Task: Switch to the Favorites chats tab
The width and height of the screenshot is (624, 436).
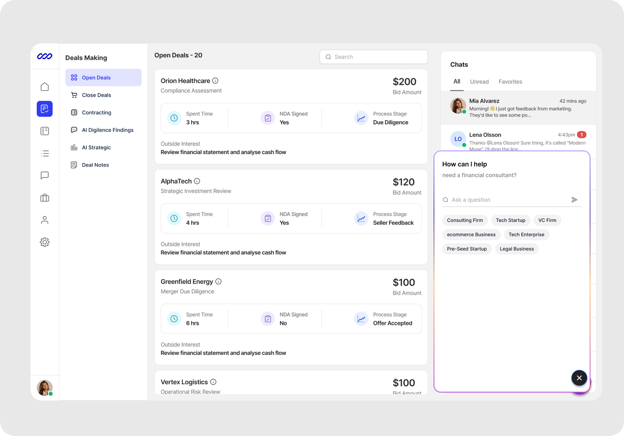Action: coord(510,82)
